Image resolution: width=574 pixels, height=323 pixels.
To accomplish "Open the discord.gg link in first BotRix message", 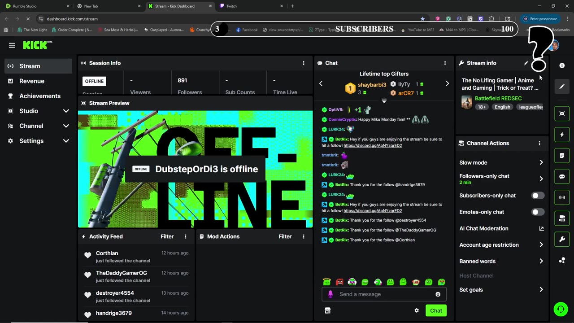I will 373,145.
